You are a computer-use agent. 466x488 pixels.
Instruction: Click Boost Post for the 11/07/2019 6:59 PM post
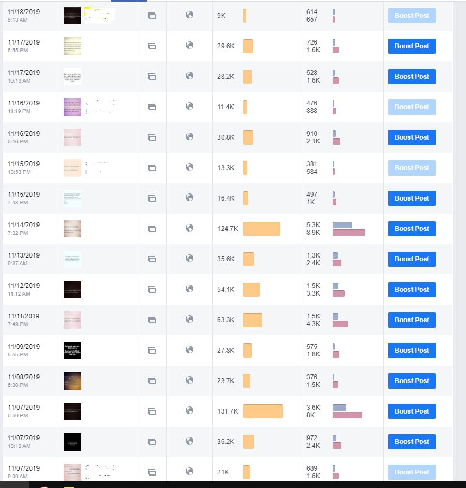412,411
